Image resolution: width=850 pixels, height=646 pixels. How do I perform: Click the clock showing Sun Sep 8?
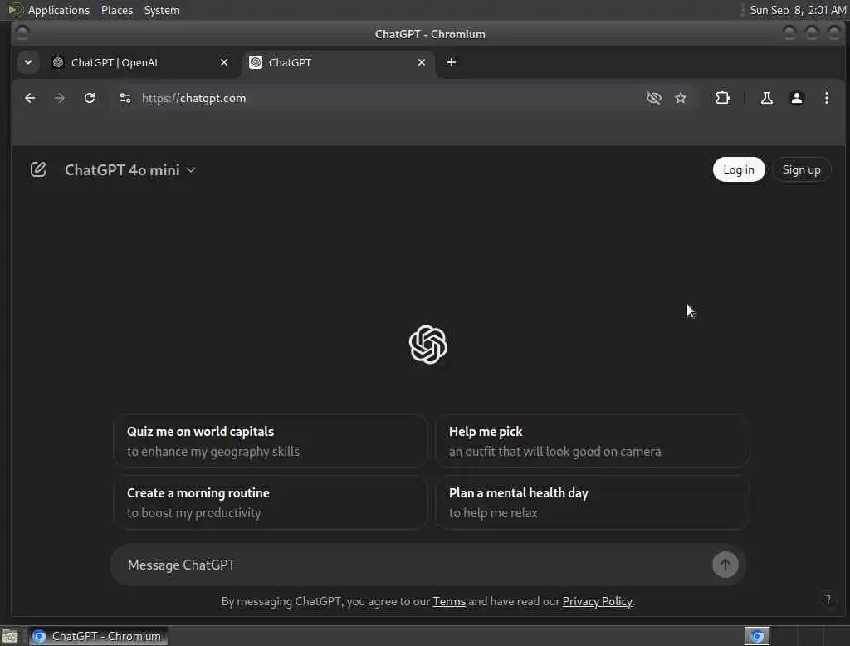coord(798,10)
